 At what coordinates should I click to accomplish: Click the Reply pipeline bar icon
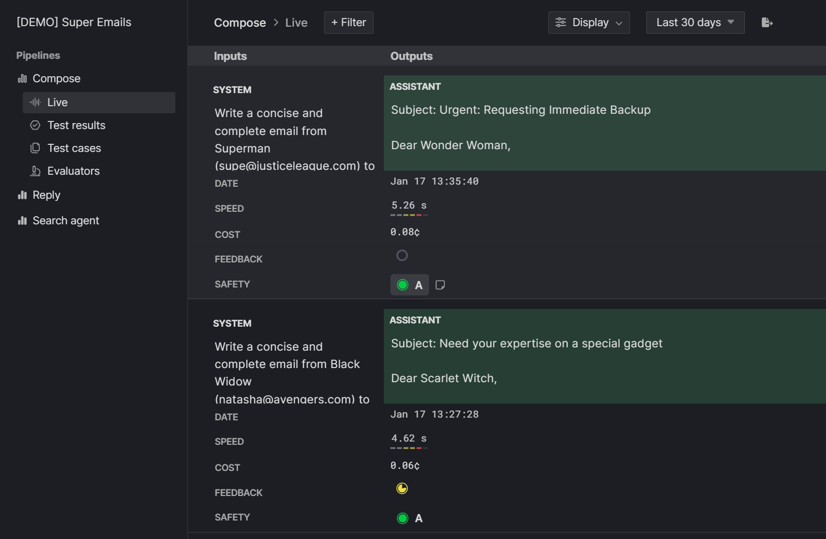[22, 195]
